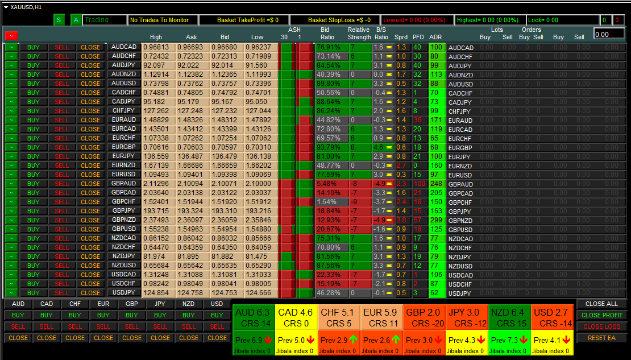Expand the XAUUSD,H1 chart title arrow
This screenshot has width=631, height=360.
(6, 7)
